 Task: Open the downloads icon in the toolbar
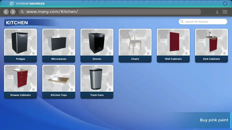(217, 12)
